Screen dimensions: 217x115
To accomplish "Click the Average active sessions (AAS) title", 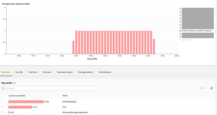I will [16, 4].
